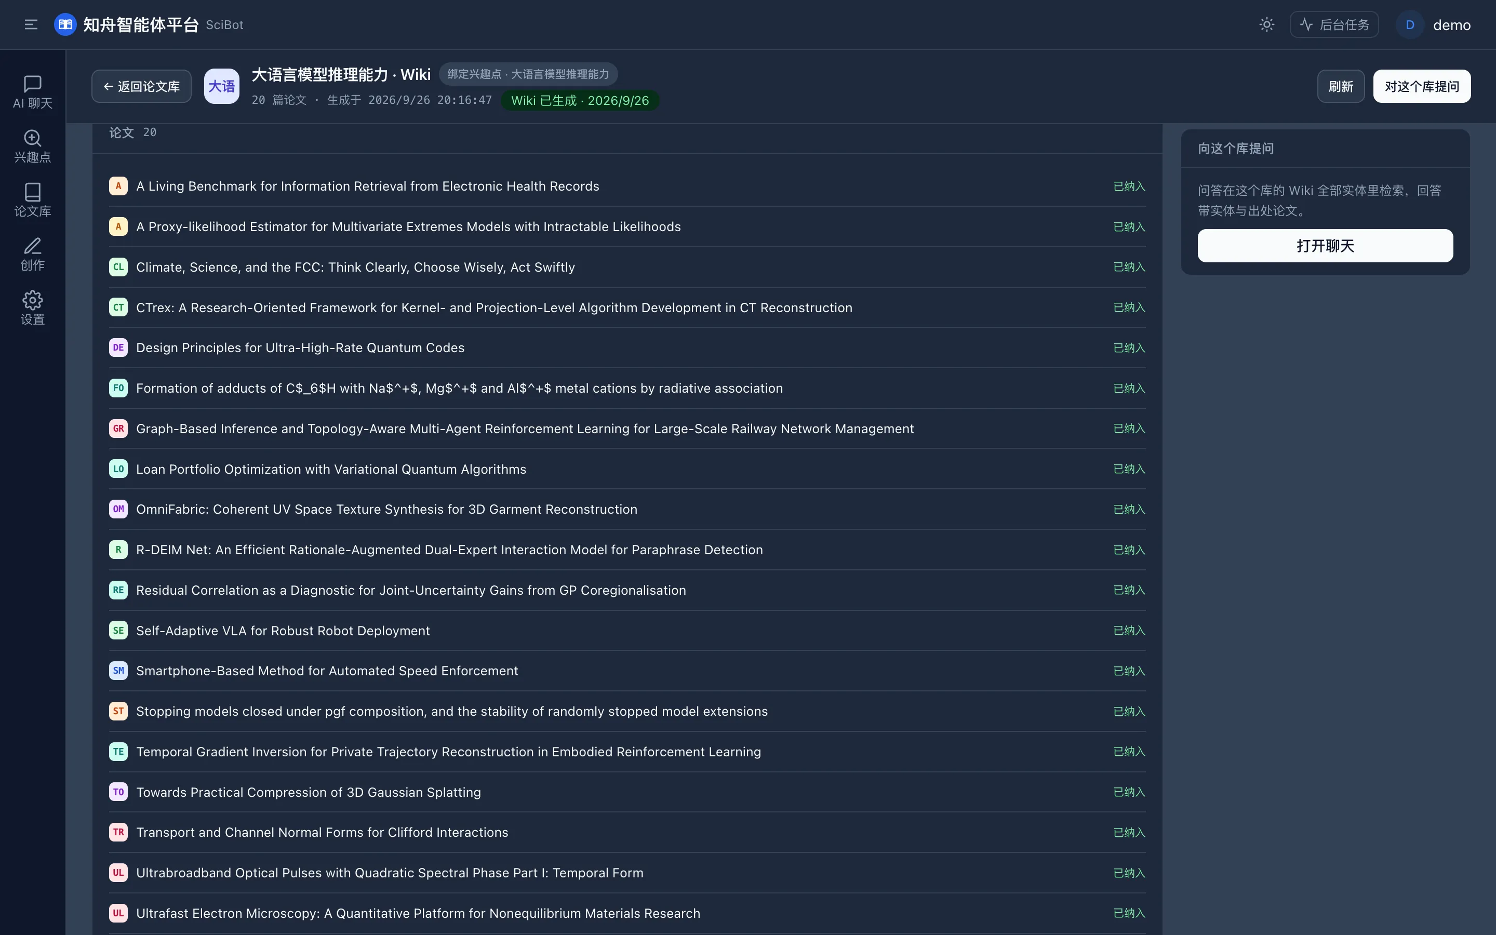Open 'Ultrabroadband Optical Pulses' paper
The height and width of the screenshot is (935, 1496).
pyautogui.click(x=627, y=873)
